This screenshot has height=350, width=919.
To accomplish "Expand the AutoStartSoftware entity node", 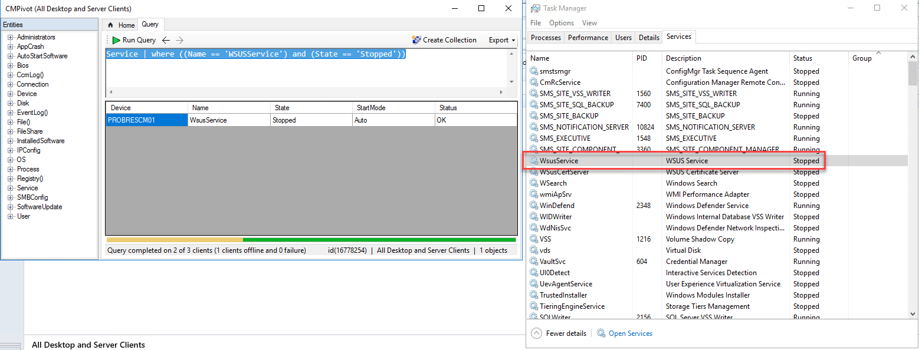I will (x=11, y=56).
